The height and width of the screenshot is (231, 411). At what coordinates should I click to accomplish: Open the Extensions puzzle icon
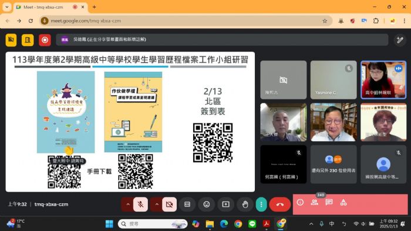coord(376,21)
